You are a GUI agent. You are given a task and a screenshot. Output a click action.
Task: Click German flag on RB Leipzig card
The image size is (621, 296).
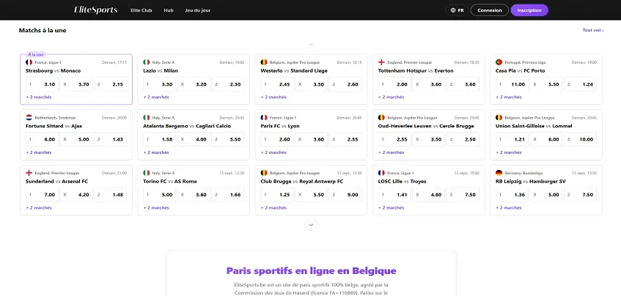coord(499,173)
